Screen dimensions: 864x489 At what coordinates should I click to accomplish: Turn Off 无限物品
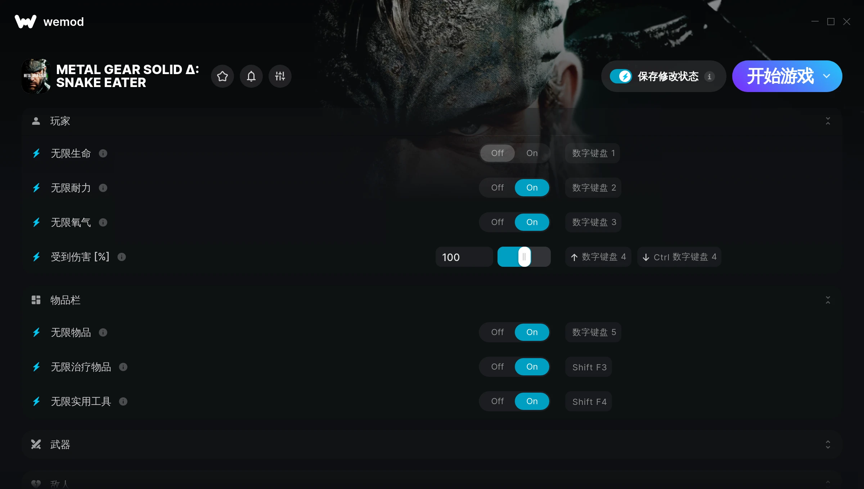tap(498, 332)
